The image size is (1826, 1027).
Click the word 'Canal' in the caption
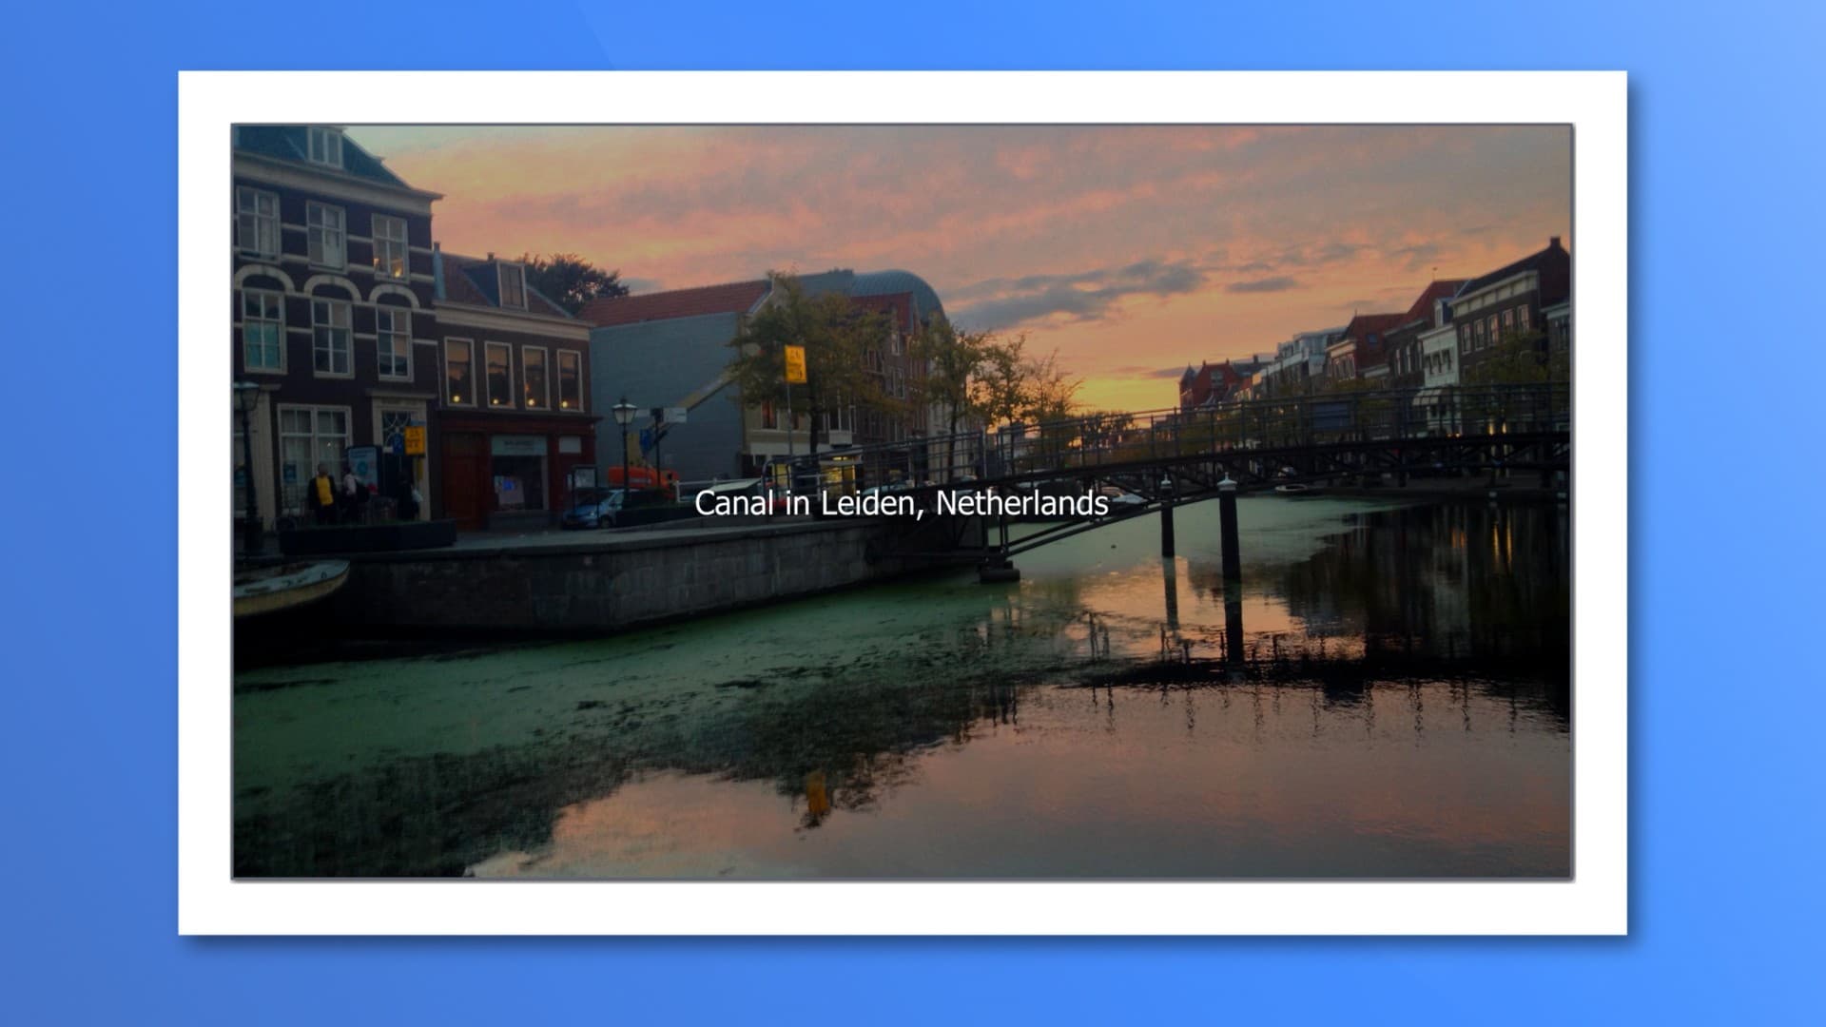(733, 503)
